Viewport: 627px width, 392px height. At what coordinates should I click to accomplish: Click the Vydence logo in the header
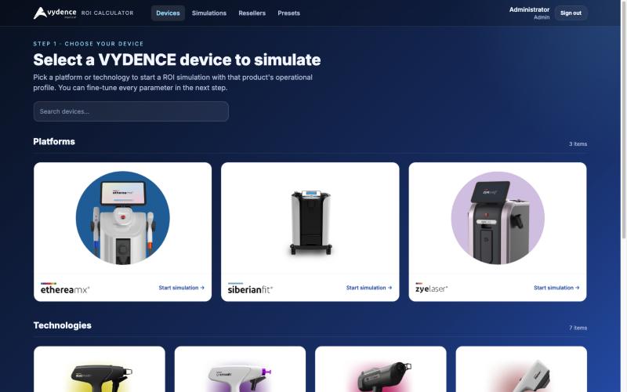pos(55,13)
